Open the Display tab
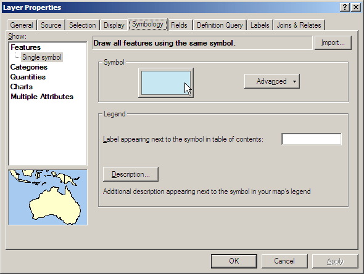Image resolution: width=364 pixels, height=274 pixels. 114,25
